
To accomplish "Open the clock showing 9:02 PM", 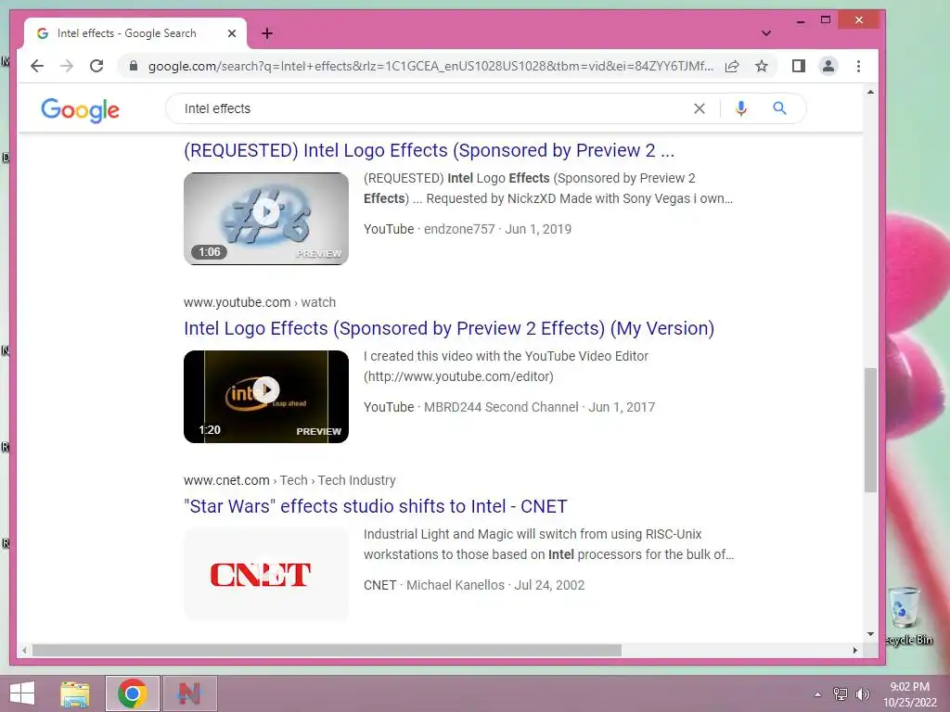I will (910, 694).
